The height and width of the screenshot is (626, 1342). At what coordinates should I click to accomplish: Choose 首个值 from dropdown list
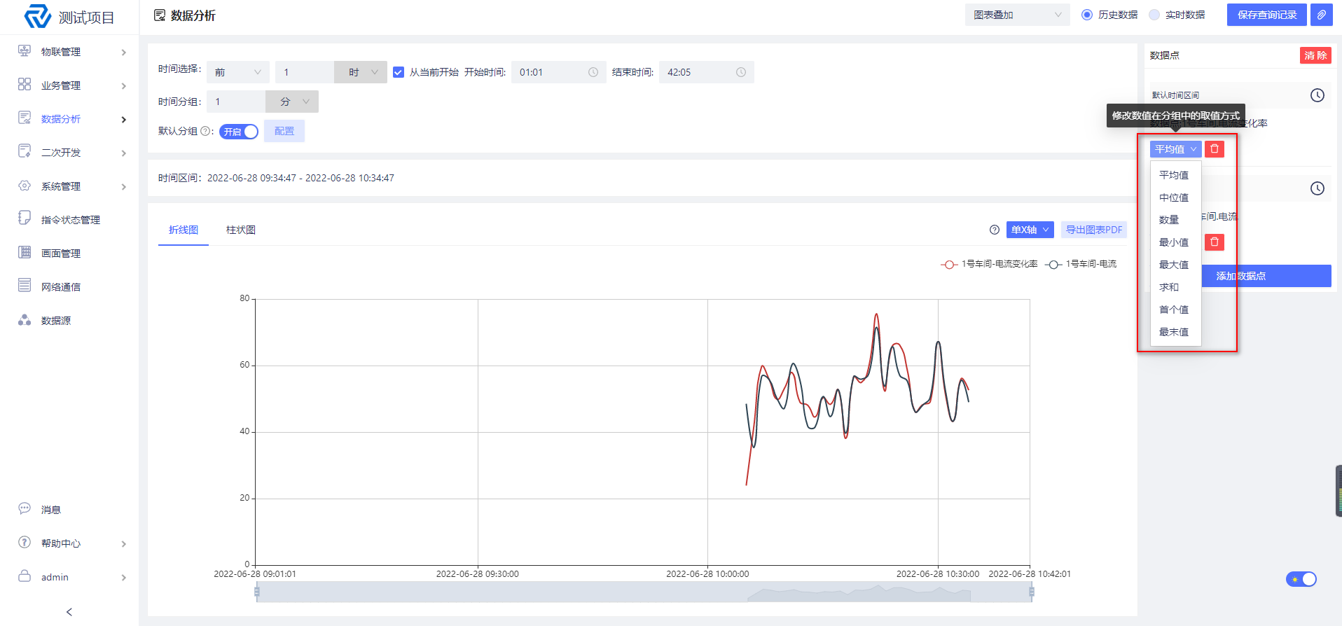click(1176, 309)
